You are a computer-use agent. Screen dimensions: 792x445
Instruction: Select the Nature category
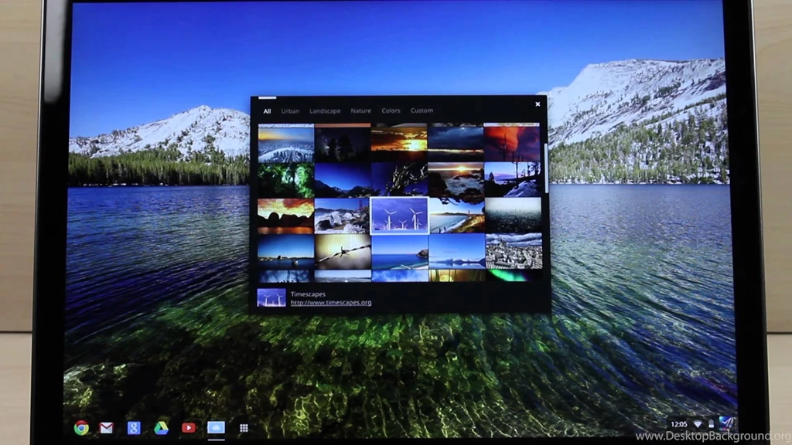(x=360, y=110)
